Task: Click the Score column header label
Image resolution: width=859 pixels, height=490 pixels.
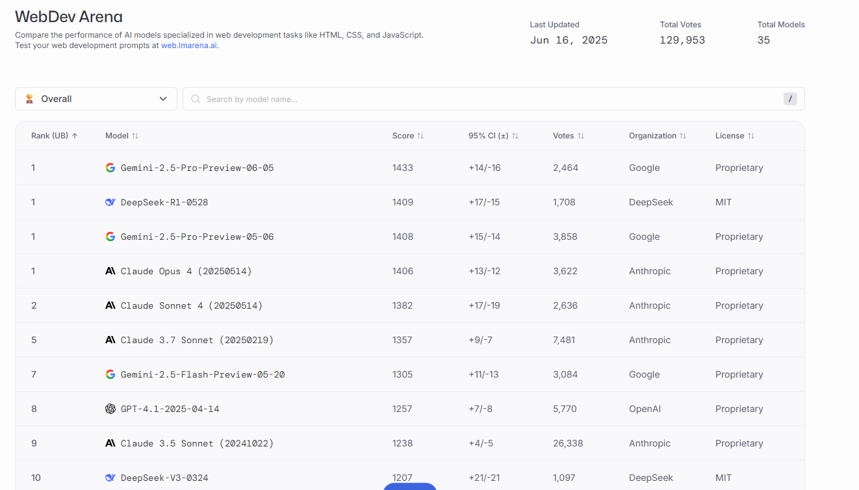Action: click(403, 136)
